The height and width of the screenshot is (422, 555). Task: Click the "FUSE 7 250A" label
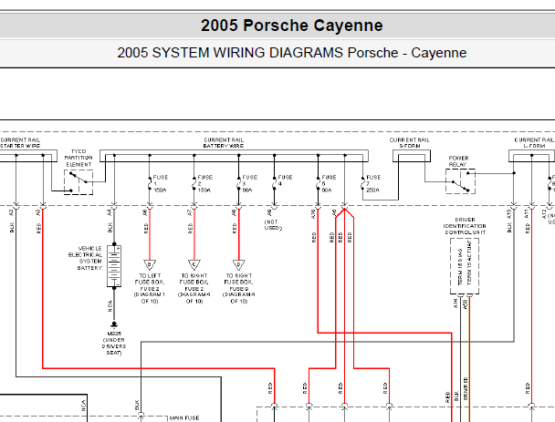pyautogui.click(x=373, y=184)
